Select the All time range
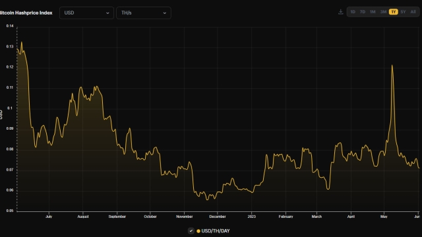This screenshot has height=237, width=422. [413, 12]
